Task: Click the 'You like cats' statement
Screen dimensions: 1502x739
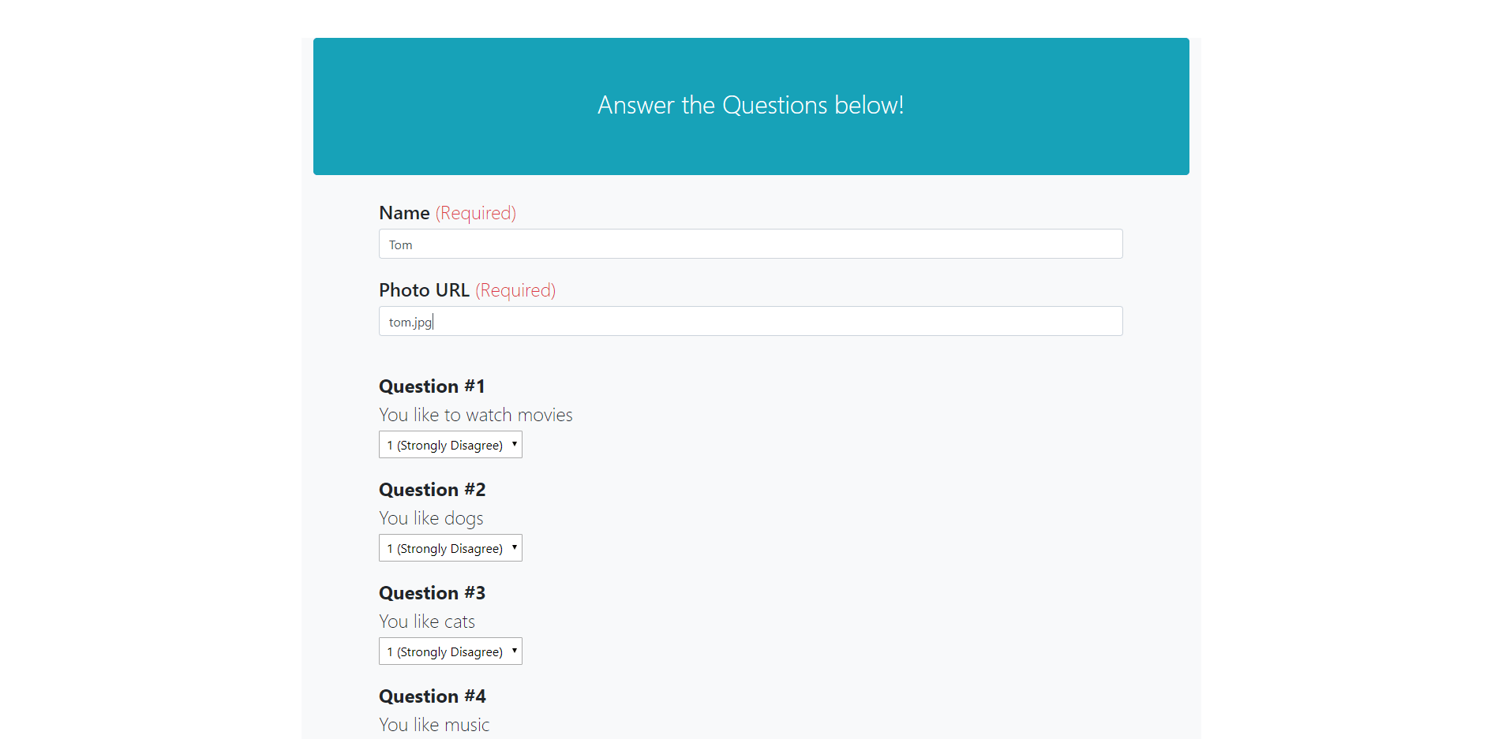Action: 427,621
